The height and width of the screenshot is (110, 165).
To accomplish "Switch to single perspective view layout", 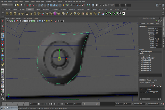I will click(x=2, y=71).
